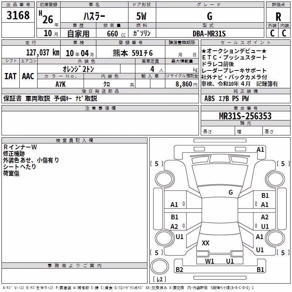Viewport: 292px width, 292px height.
Task: Select sales point line ★オークションデビュー★
Action: (234, 51)
